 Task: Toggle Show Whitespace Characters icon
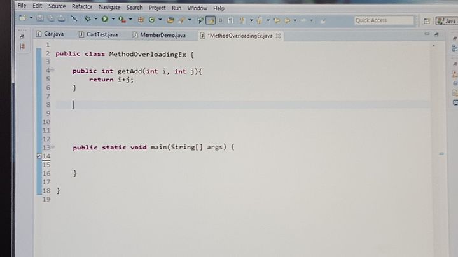click(230, 20)
